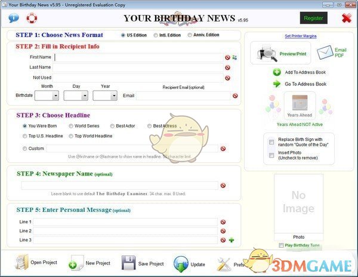Open the Set Printer Margins link
Screen dimensions: 358x277
301,36
